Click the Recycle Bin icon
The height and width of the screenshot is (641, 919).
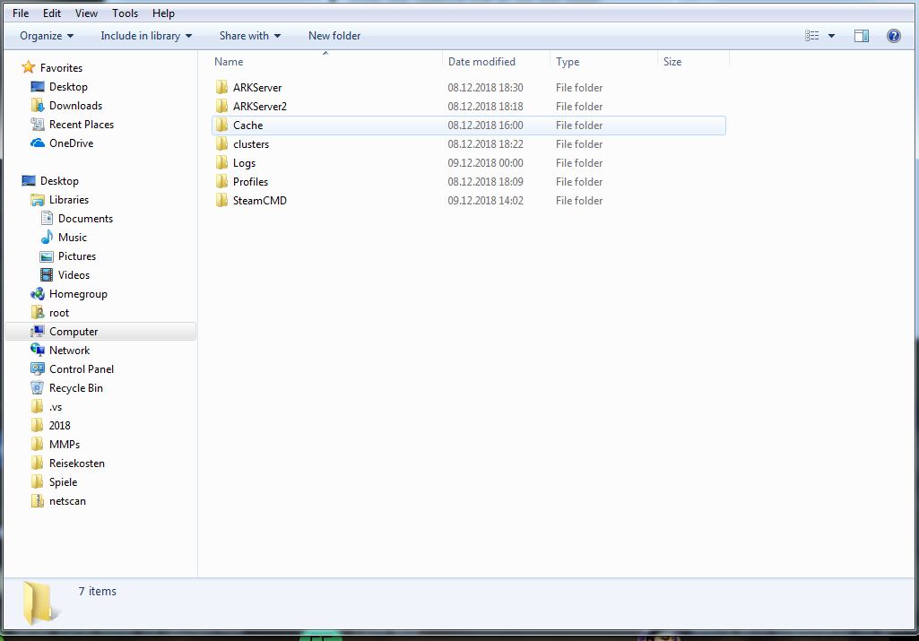coord(37,388)
